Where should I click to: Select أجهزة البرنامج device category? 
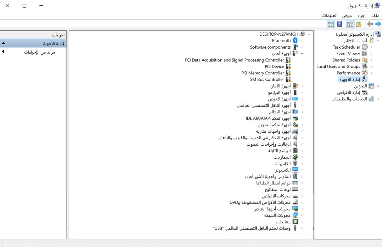(279, 93)
